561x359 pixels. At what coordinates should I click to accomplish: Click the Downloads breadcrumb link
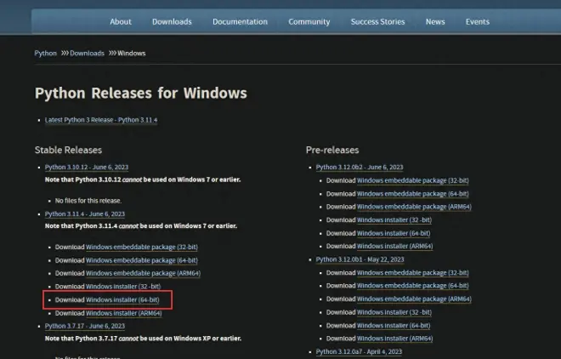87,54
